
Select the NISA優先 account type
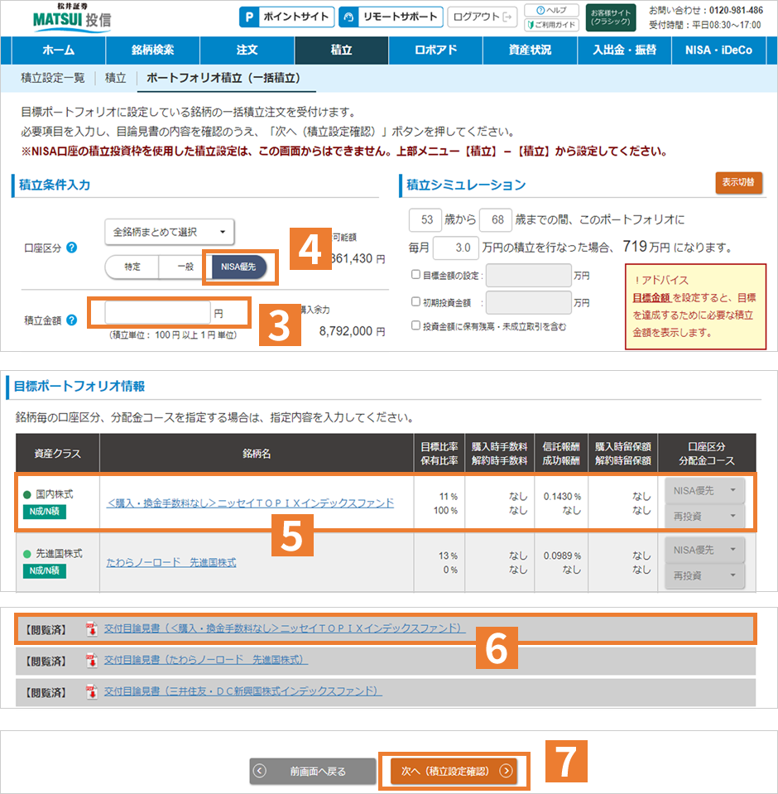(238, 267)
